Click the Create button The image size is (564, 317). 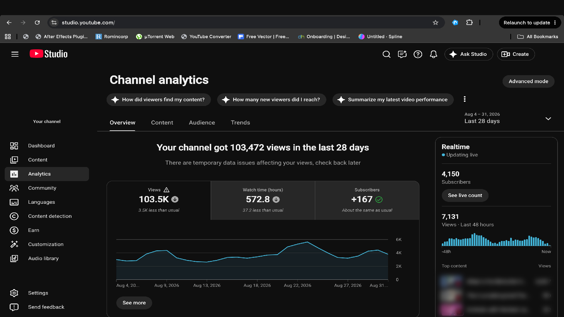pyautogui.click(x=516, y=54)
